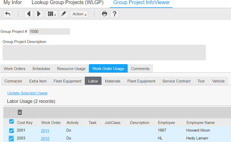Click the back arrow return icon
231x142 pixels.
point(8,14)
